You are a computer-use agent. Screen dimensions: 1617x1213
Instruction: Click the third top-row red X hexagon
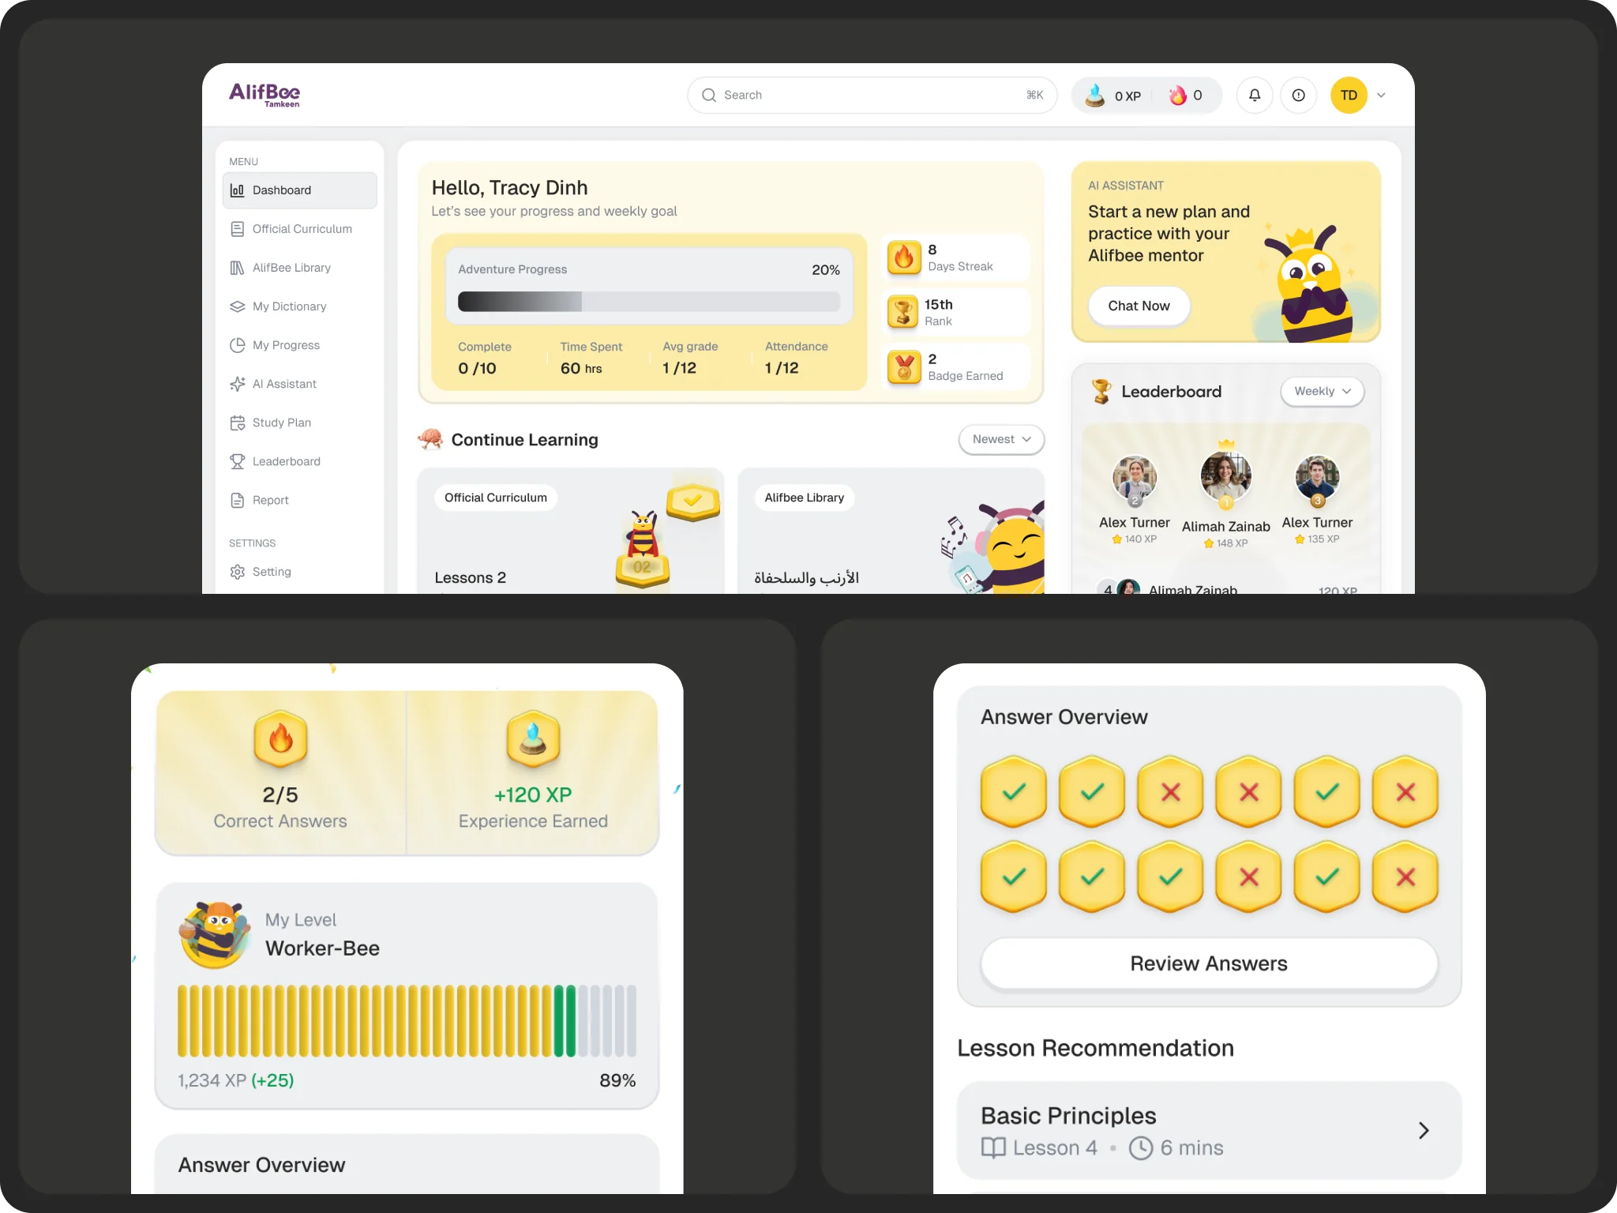pyautogui.click(x=1170, y=791)
